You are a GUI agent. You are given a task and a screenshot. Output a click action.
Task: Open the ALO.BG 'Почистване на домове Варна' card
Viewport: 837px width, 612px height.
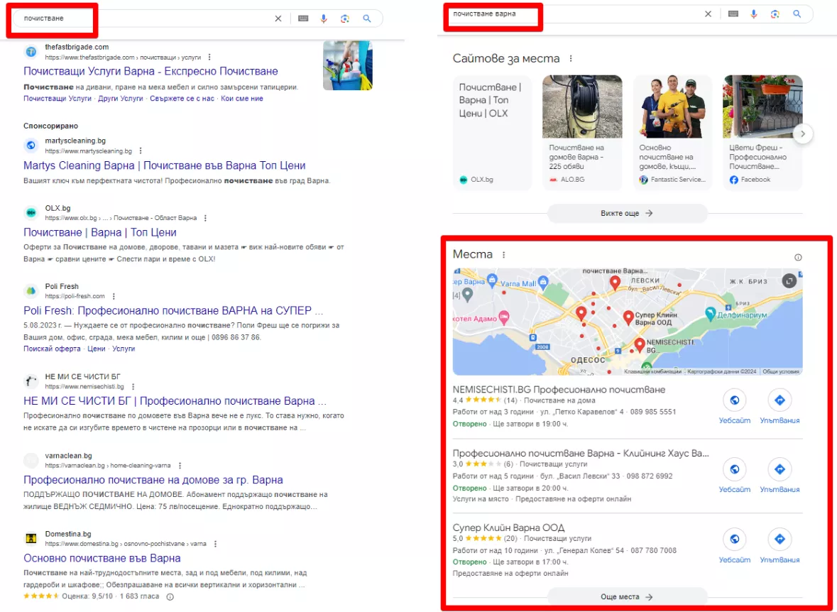click(582, 133)
